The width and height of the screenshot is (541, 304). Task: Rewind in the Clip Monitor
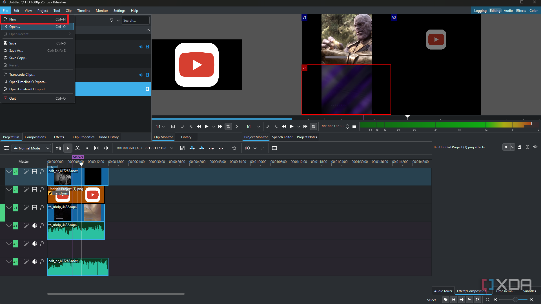199,127
